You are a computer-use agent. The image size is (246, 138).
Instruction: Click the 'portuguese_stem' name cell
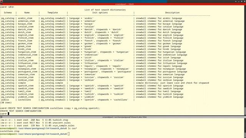(27, 72)
